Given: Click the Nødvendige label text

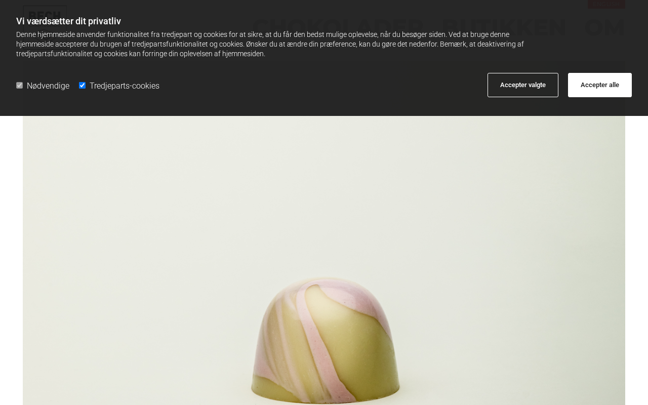Looking at the screenshot, I should tap(48, 86).
